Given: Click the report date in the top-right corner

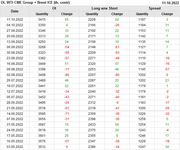Looking at the screenshot, I should pos(170,3).
